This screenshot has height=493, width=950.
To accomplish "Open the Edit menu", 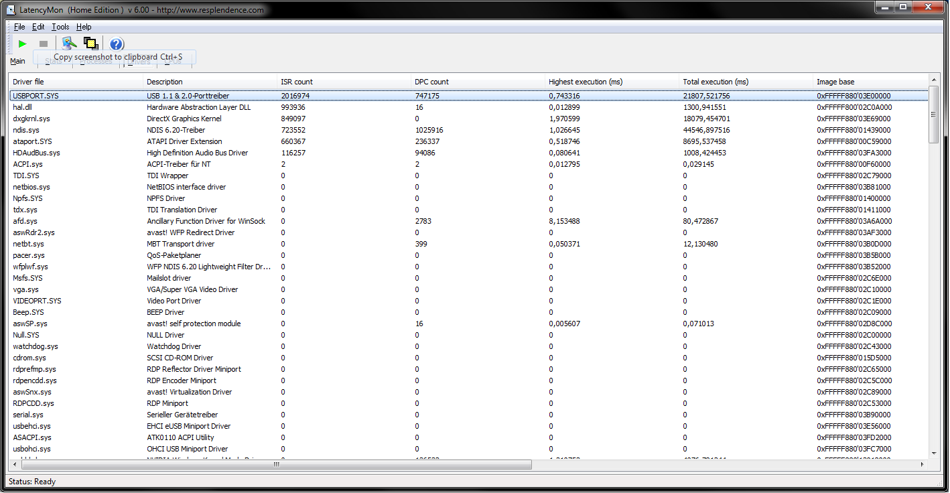I will point(39,27).
